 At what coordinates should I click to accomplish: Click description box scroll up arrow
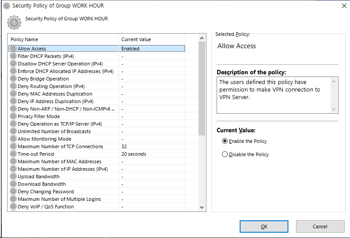[334, 81]
